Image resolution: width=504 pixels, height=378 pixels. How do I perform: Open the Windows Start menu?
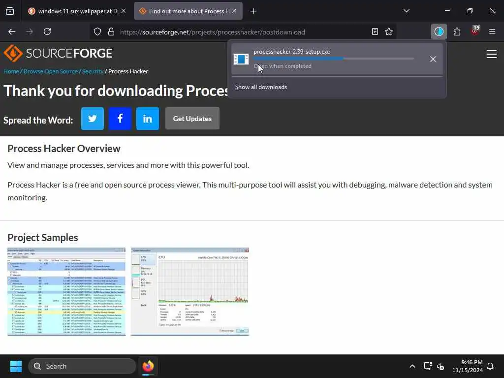[16, 366]
